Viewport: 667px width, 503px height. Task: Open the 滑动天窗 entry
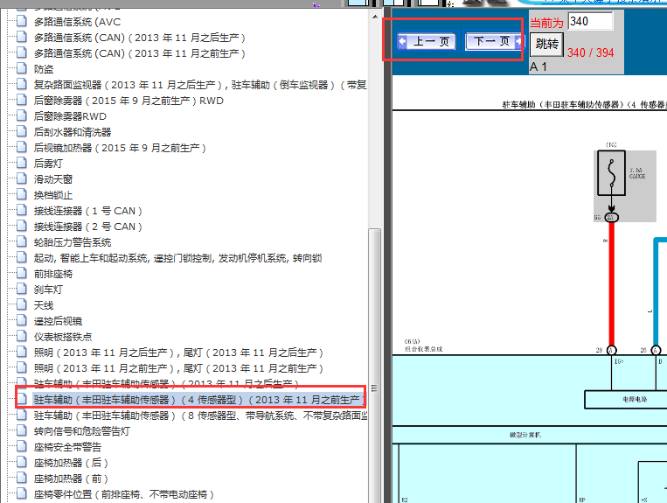pos(53,179)
